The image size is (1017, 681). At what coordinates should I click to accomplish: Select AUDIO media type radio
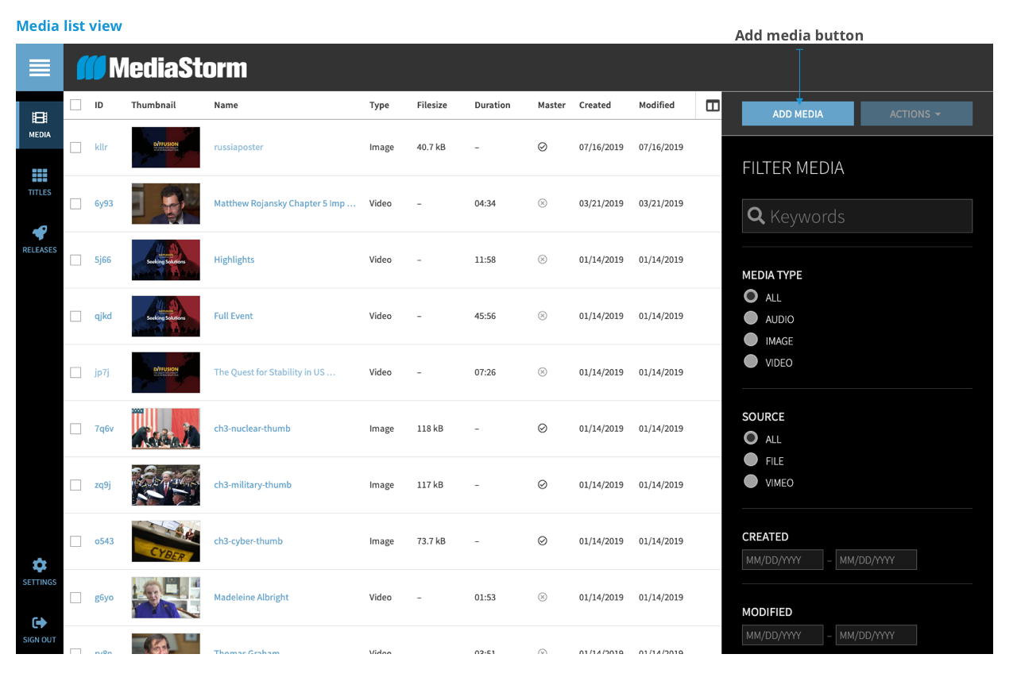click(751, 317)
